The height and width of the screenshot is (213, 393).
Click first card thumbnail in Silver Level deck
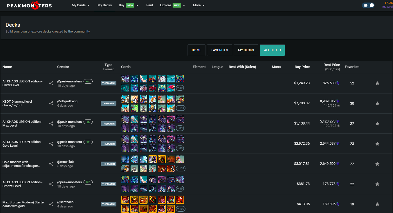point(125,79)
